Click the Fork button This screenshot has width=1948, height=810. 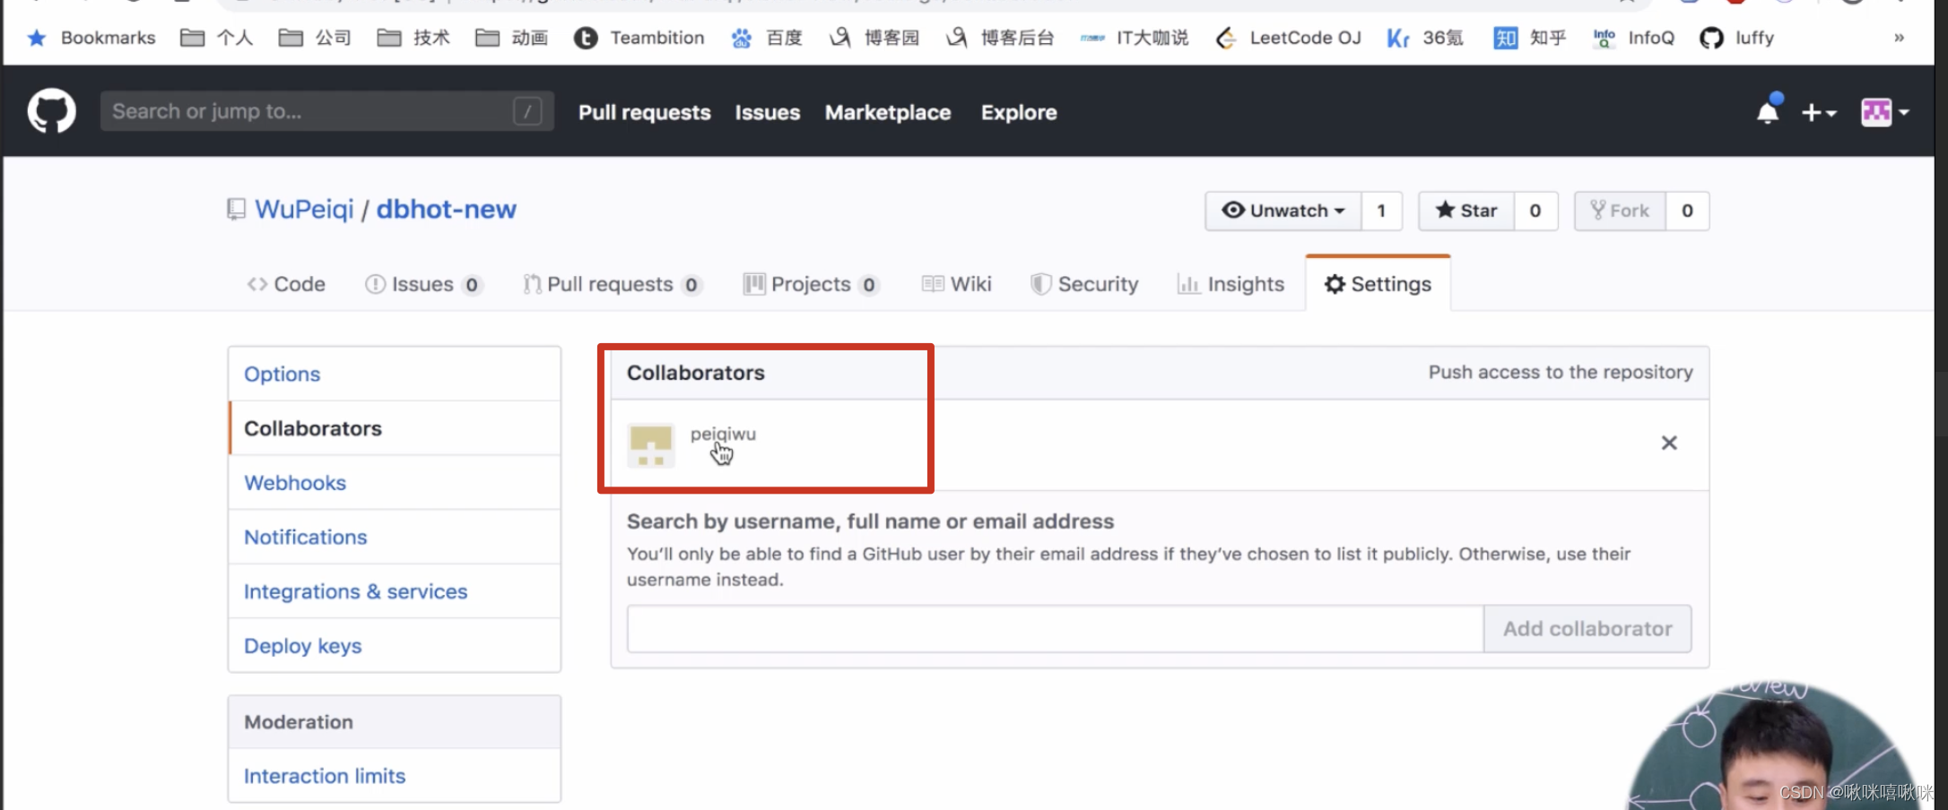pos(1620,211)
